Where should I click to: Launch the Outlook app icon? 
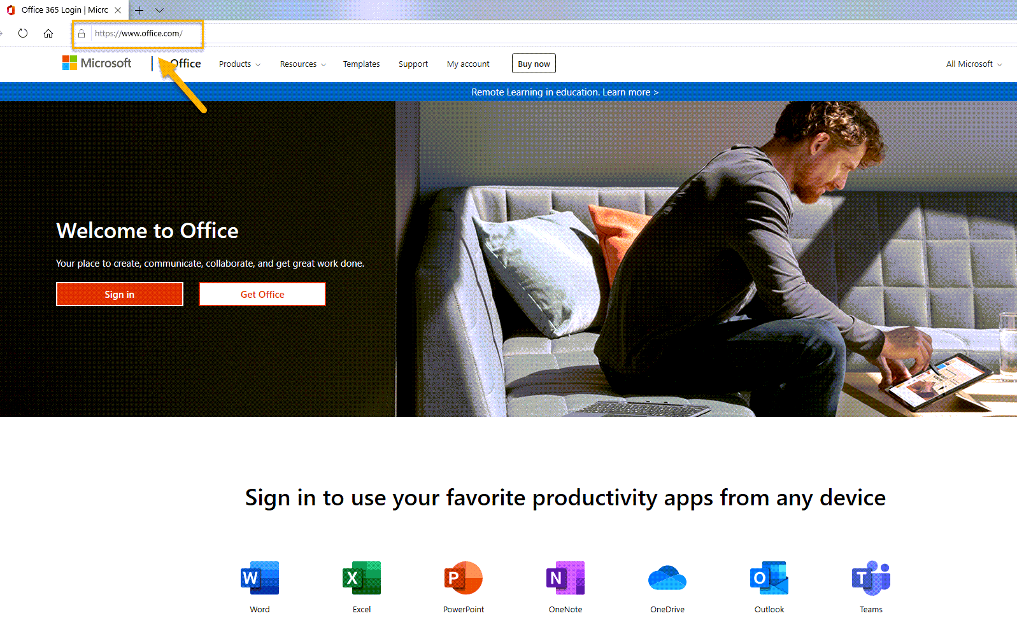coord(769,578)
